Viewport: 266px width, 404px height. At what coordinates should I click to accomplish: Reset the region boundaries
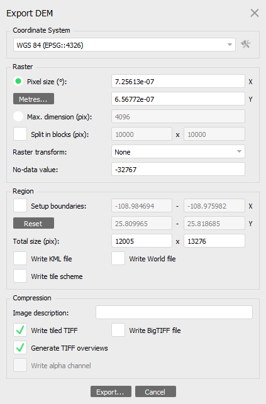coord(33,224)
